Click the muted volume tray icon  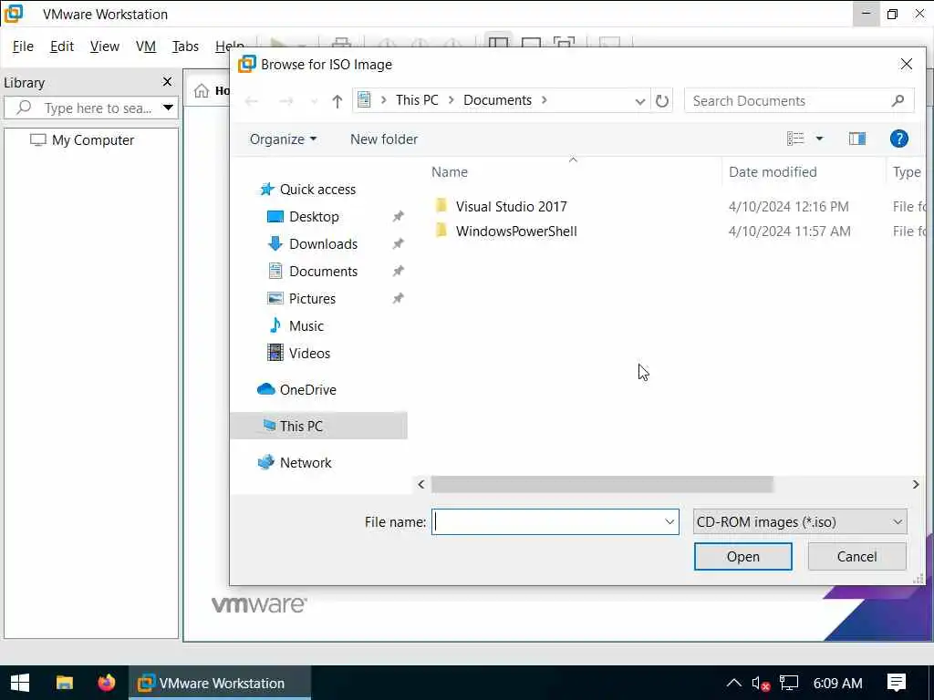pyautogui.click(x=760, y=684)
